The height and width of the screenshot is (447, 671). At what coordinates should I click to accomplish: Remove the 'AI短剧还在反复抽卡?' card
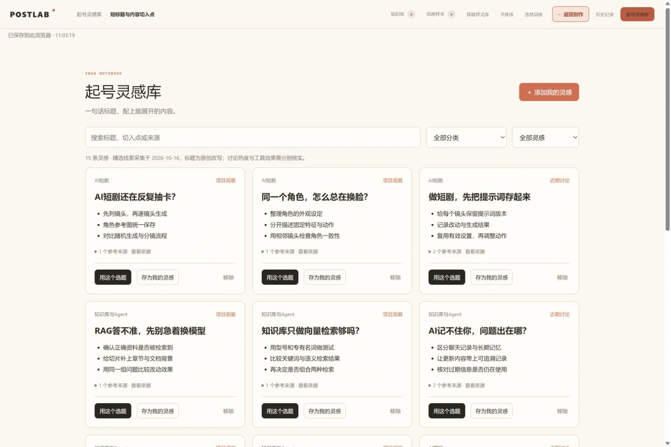click(x=229, y=277)
